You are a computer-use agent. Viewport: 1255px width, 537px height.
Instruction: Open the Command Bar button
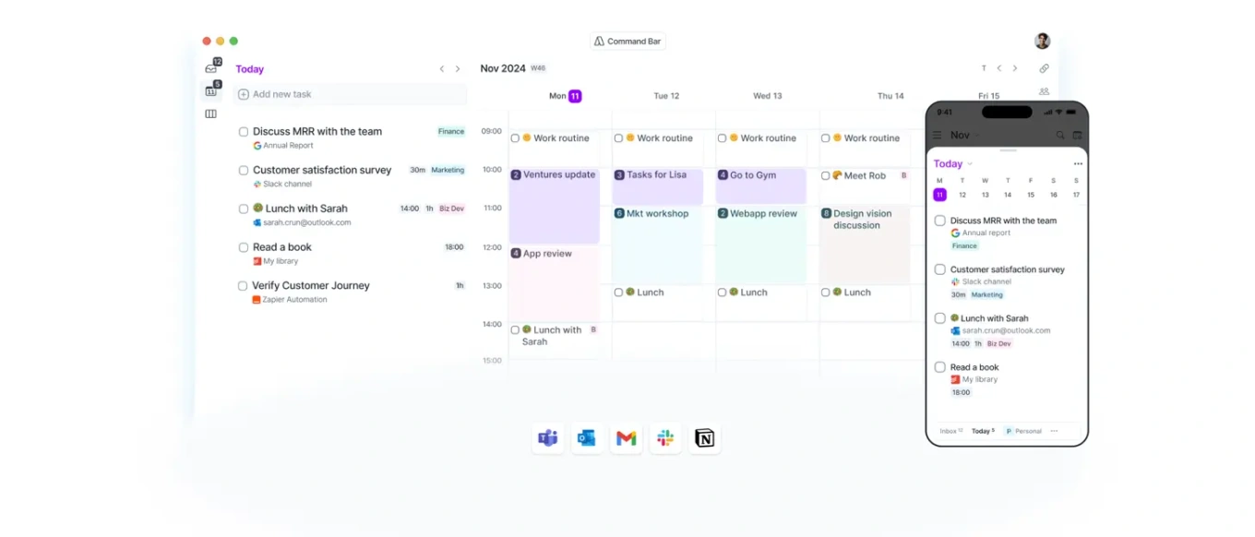[627, 42]
